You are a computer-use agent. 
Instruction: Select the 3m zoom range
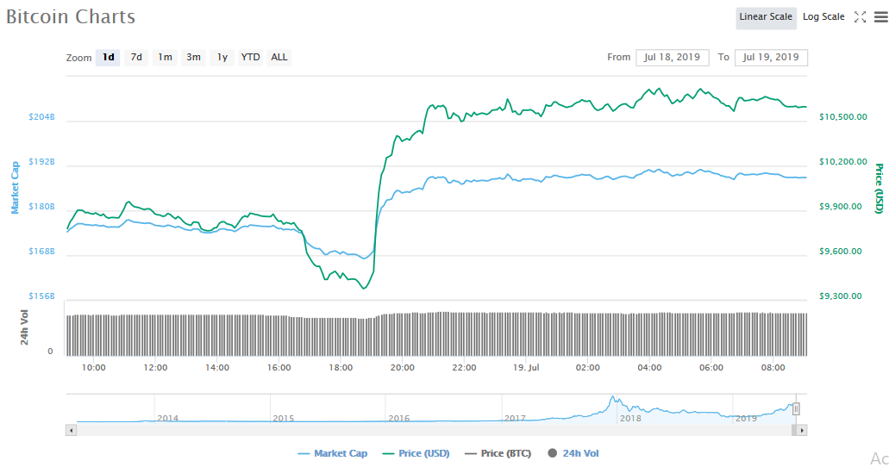coord(193,57)
